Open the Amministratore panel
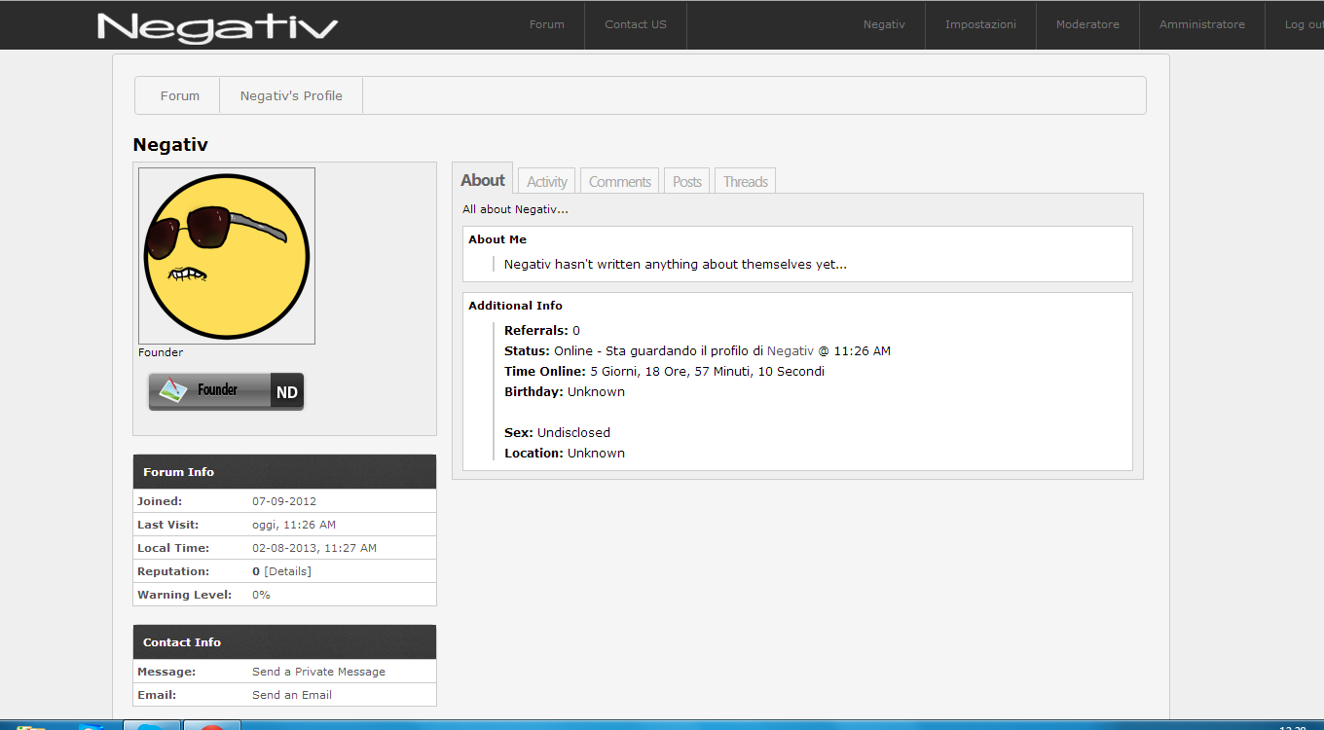Image resolution: width=1324 pixels, height=730 pixels. (1201, 25)
